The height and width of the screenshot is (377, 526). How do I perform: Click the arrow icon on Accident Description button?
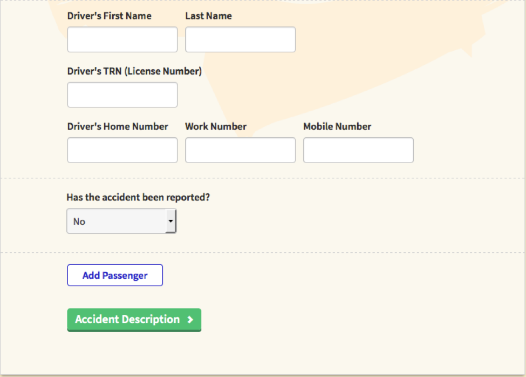190,320
